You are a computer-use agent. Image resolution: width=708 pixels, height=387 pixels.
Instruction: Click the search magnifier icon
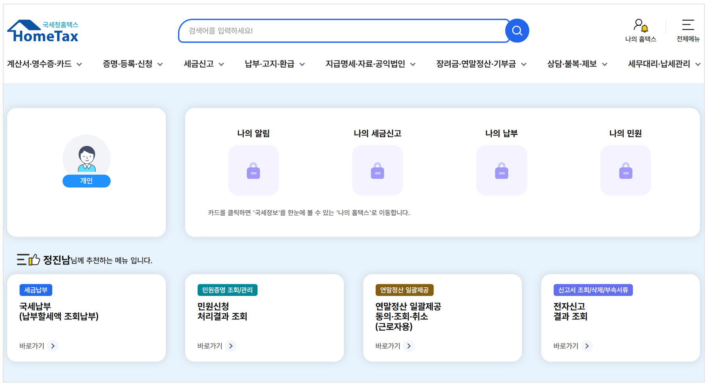pyautogui.click(x=517, y=30)
